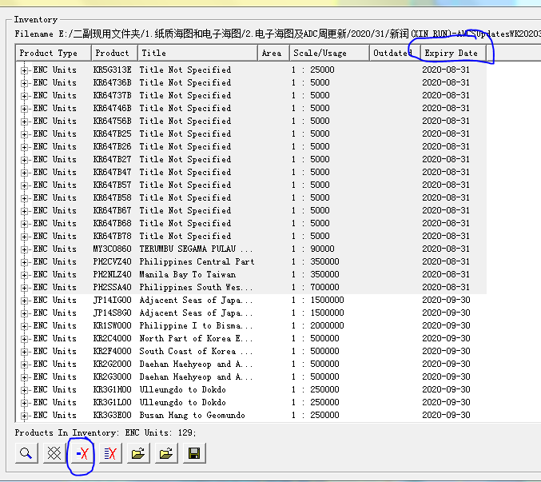541x482 pixels.
Task: Click the 'Philippines Central Part' title
Action: coord(197,261)
